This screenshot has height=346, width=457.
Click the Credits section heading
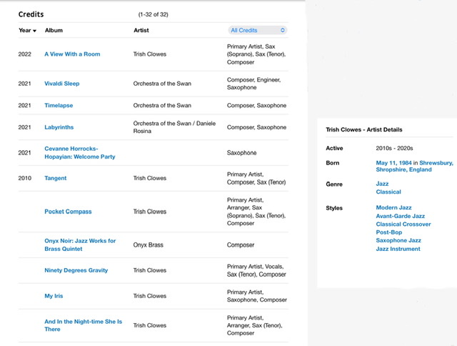[31, 14]
